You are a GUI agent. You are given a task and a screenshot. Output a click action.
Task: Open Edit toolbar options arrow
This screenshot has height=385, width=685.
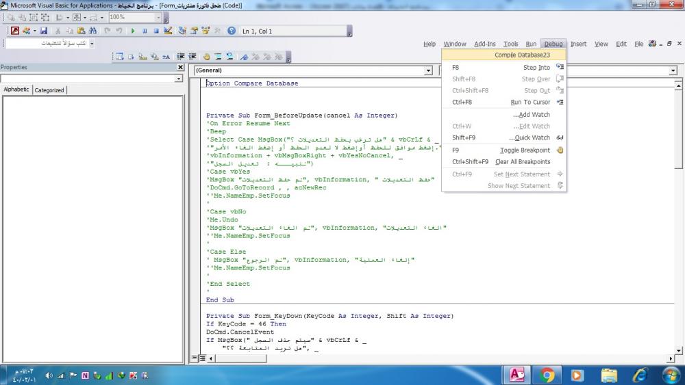click(x=288, y=57)
